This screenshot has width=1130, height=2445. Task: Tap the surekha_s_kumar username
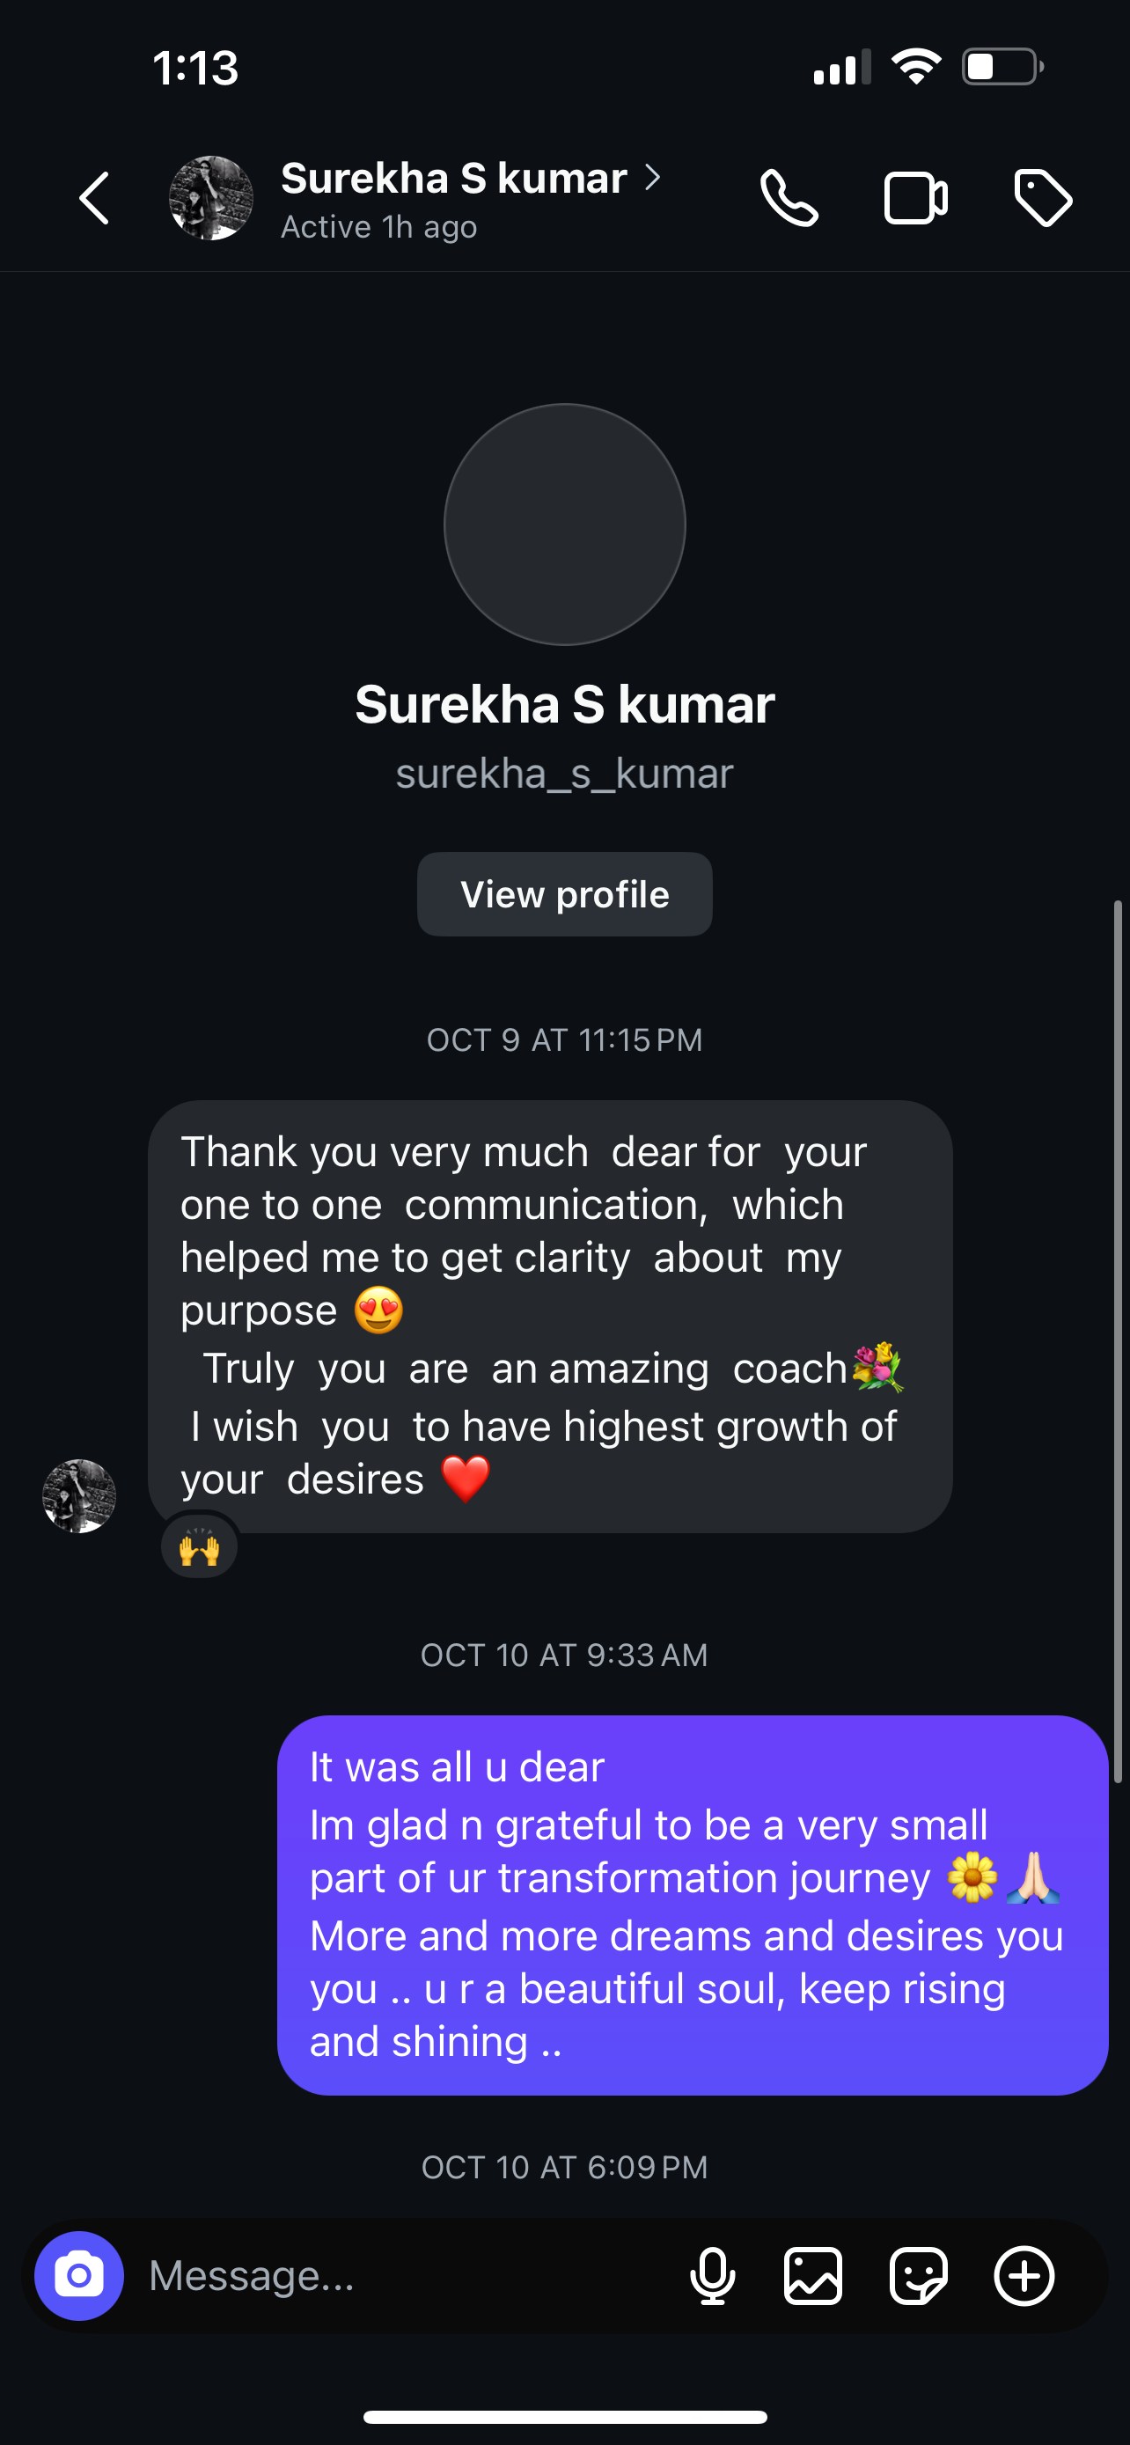pos(564,774)
